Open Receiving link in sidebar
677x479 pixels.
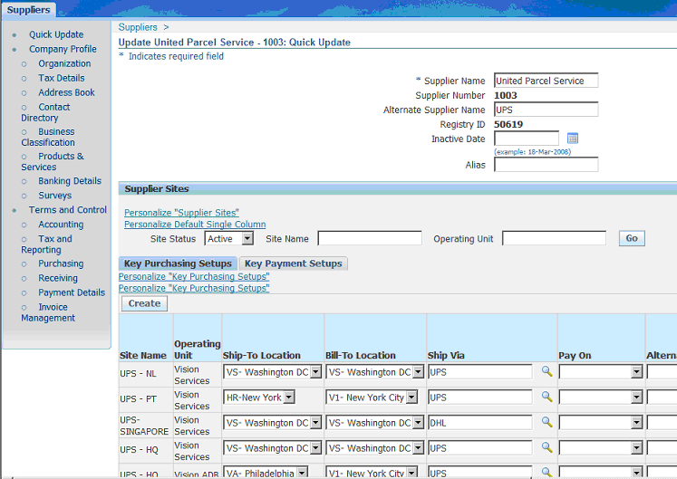point(58,278)
